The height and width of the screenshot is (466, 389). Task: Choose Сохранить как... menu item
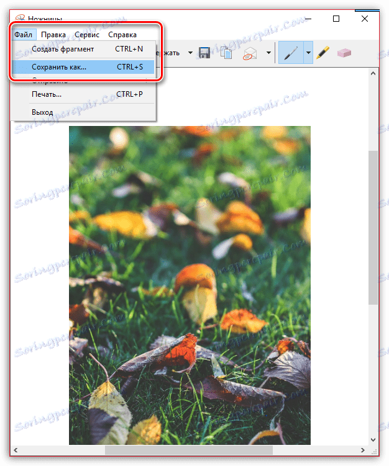click(83, 67)
